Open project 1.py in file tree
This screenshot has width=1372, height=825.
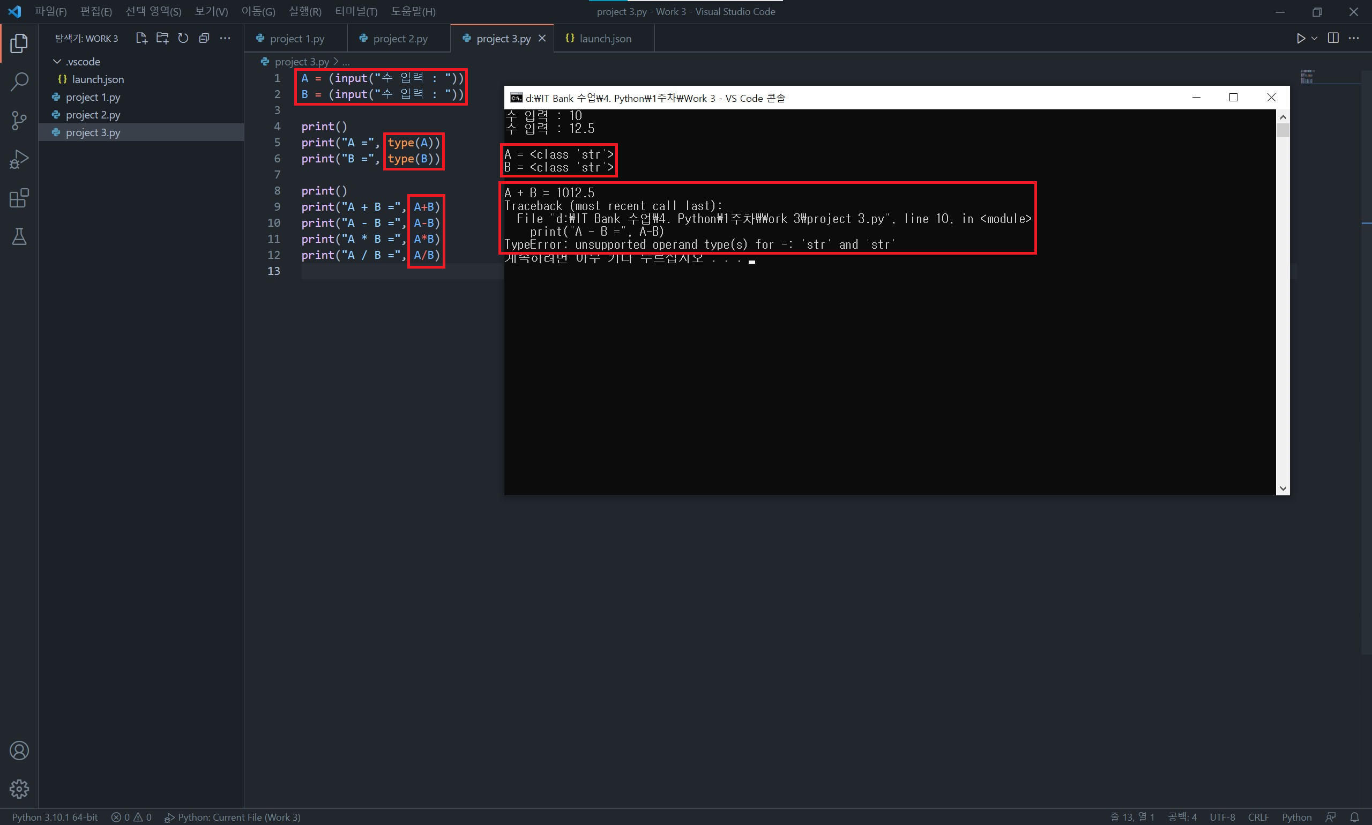coord(93,97)
